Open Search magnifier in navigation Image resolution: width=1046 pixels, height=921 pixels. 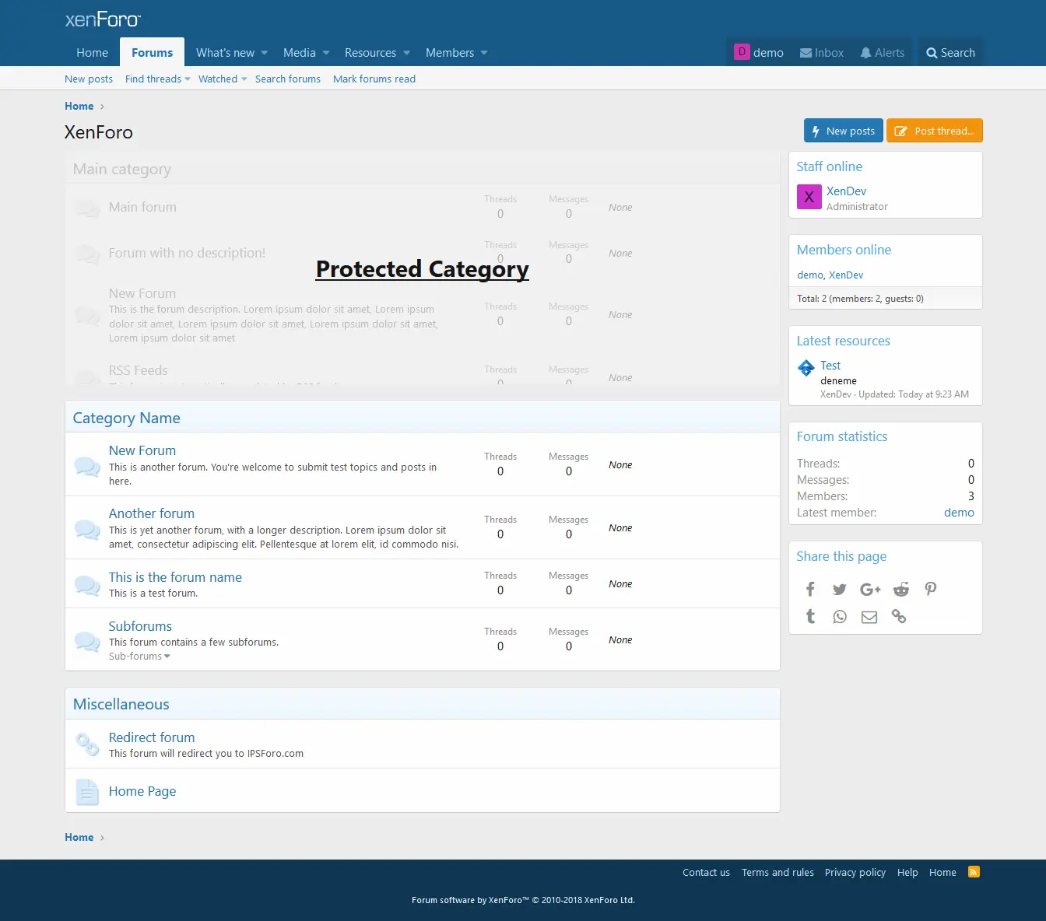tap(932, 53)
